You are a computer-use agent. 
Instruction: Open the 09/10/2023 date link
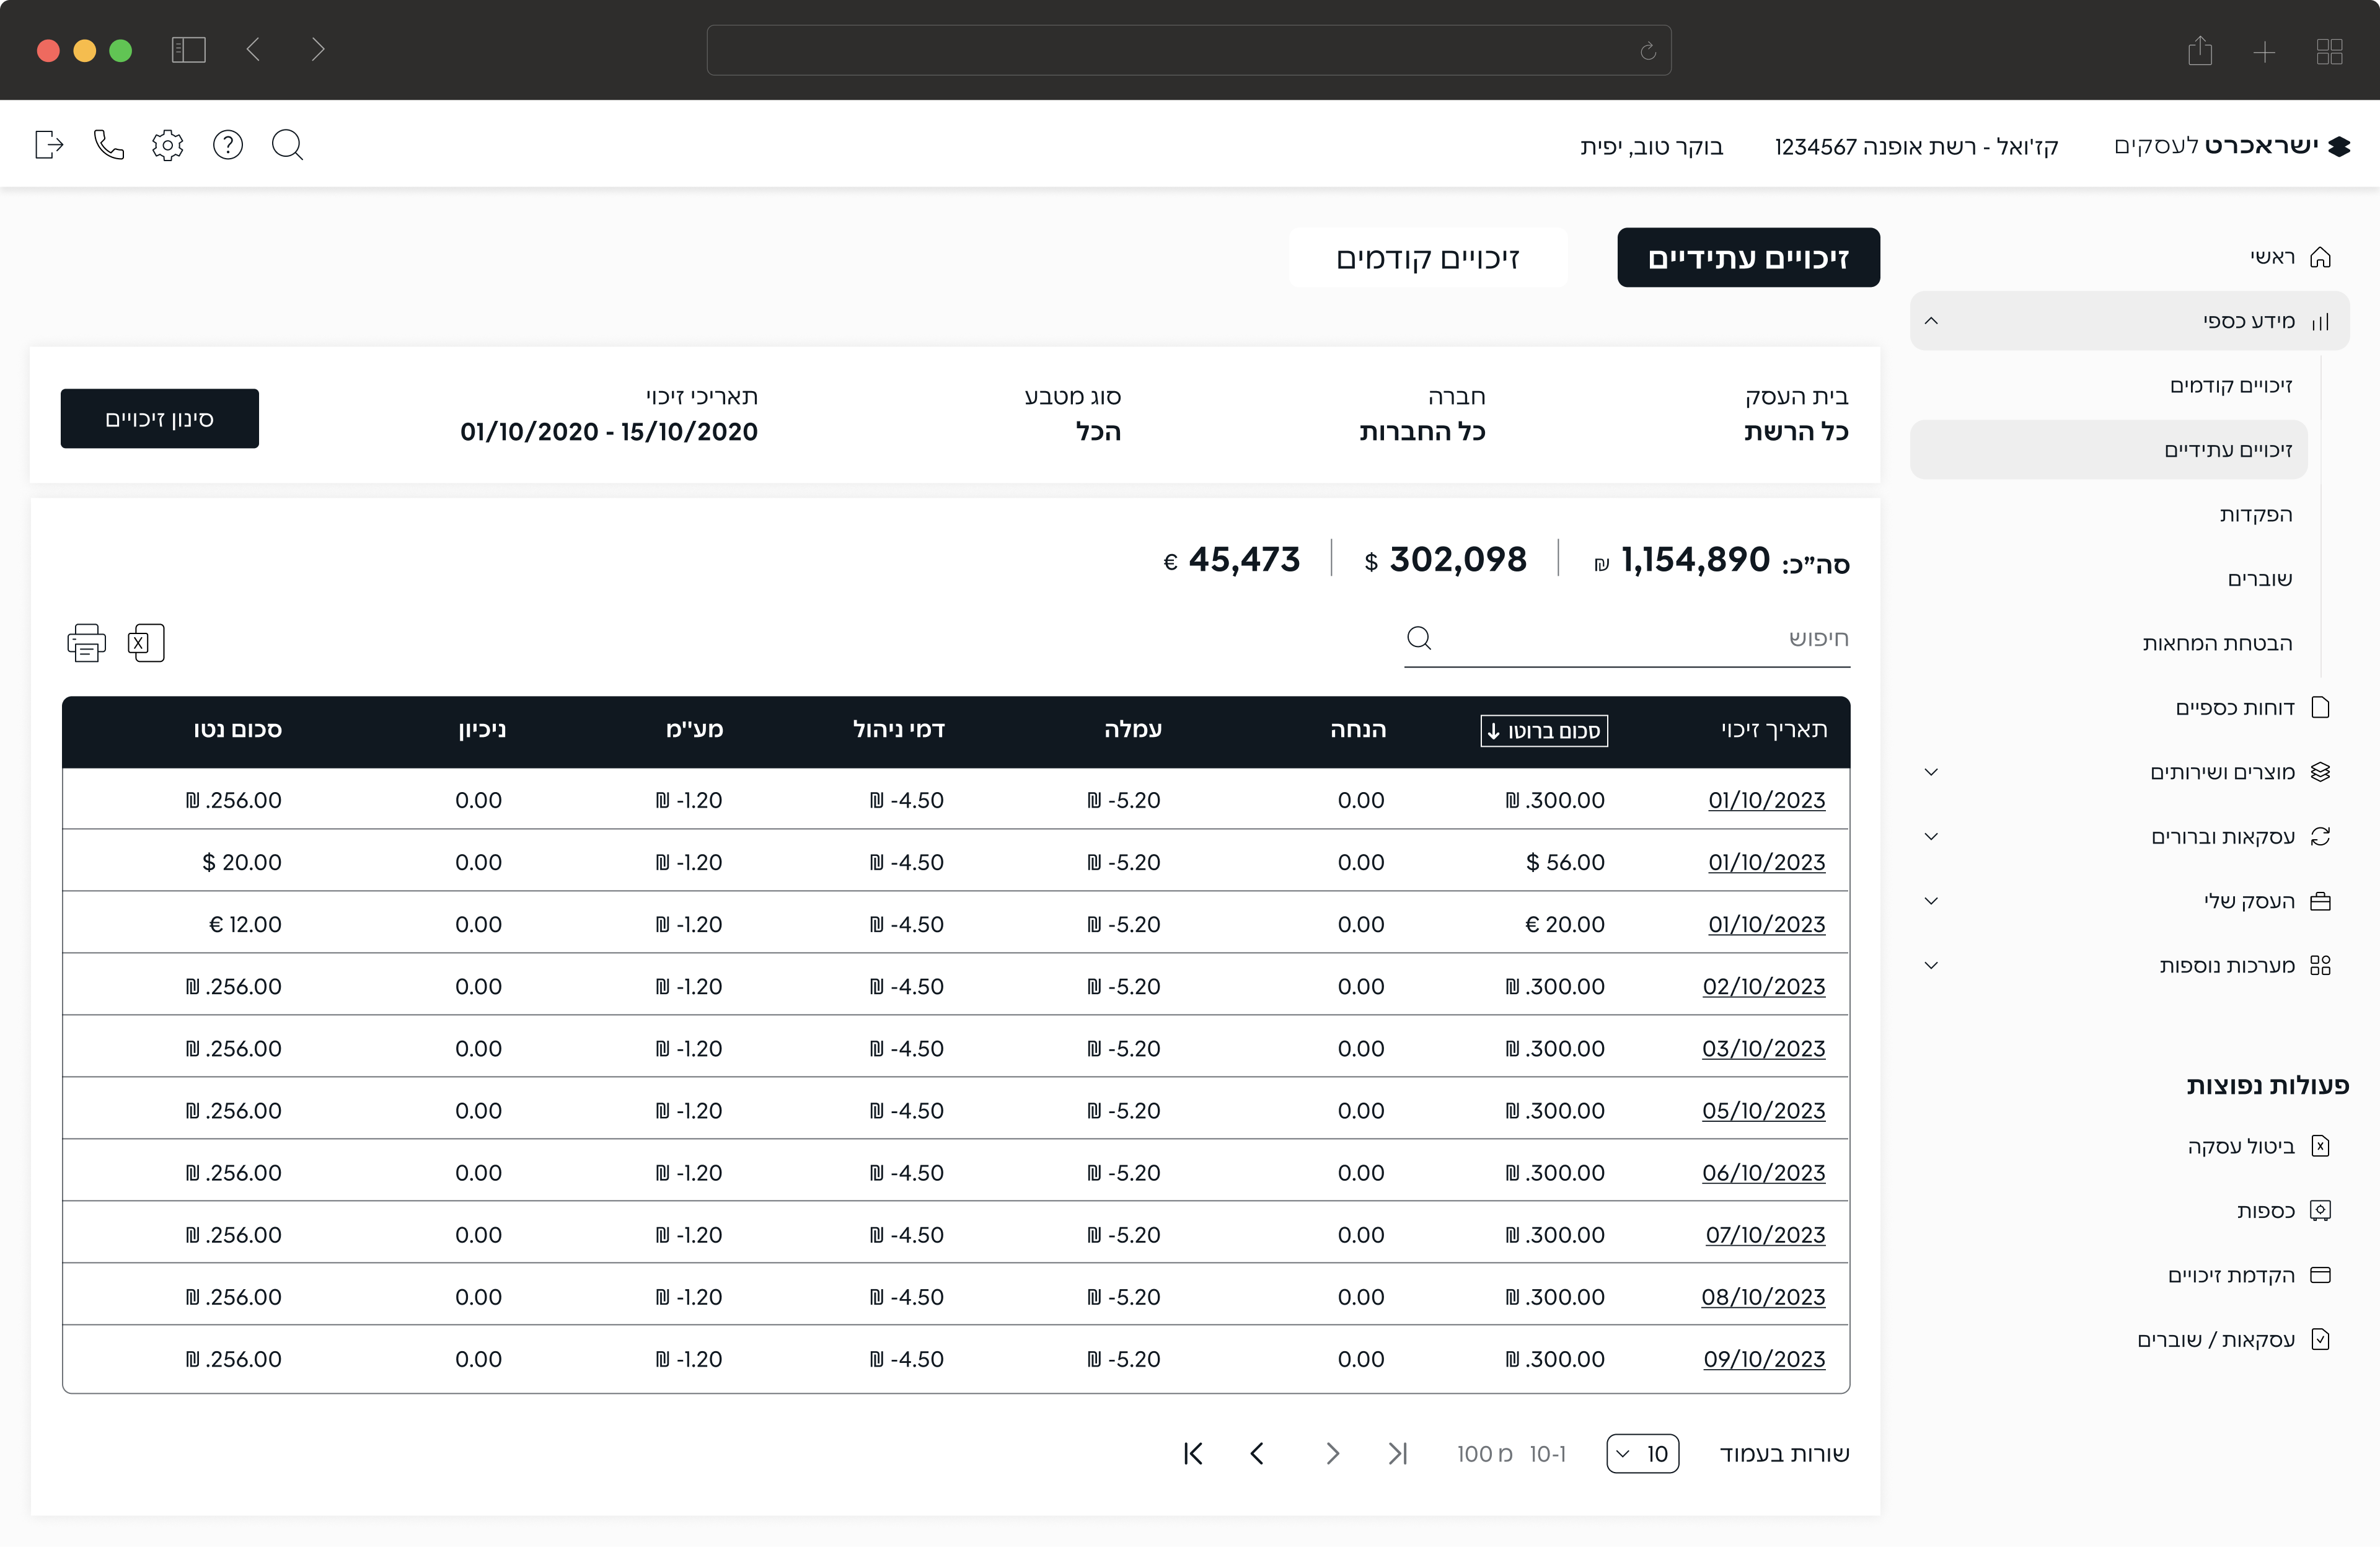[x=1764, y=1359]
